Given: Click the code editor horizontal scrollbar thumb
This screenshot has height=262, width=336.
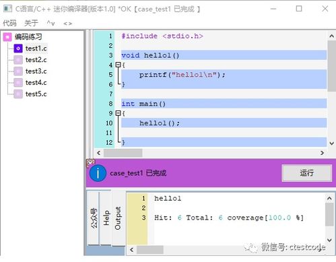Looking at the screenshot, I should (123, 153).
